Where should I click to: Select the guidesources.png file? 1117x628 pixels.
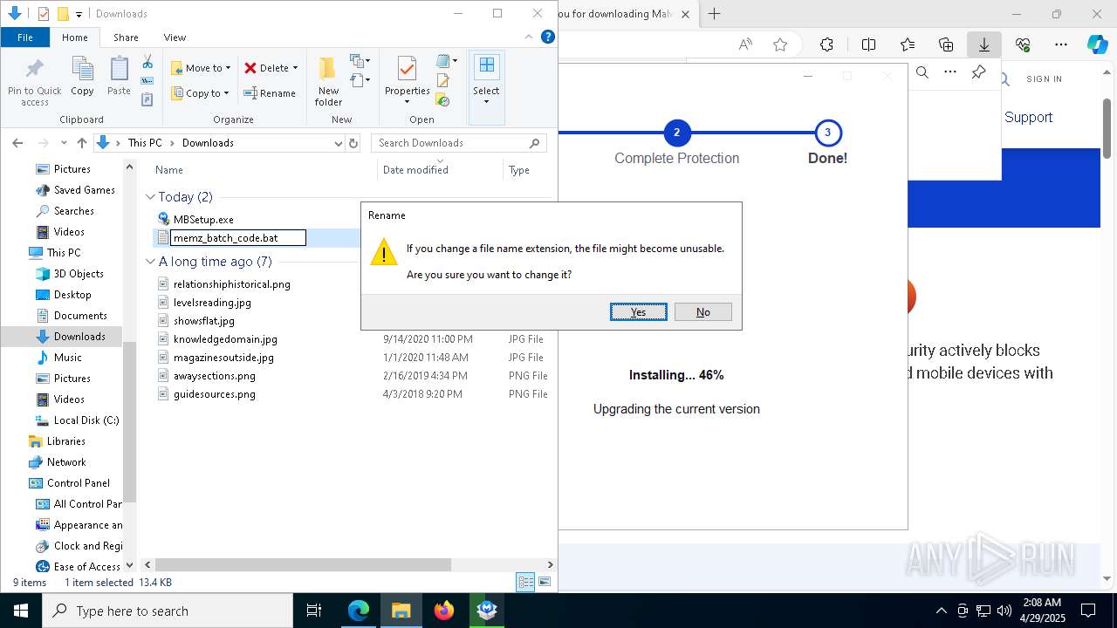click(x=215, y=394)
